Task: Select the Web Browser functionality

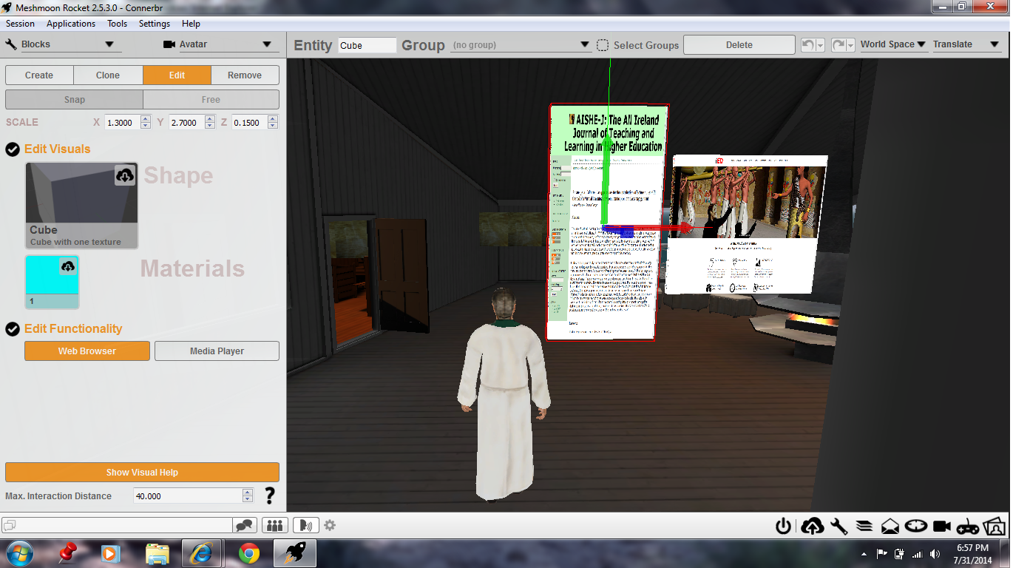Action: coord(87,351)
